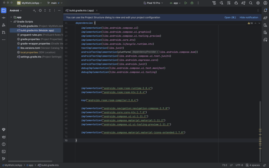Click build.gradle.kts breadcrumb in status bar
Screen dimensions: 269x168
(48, 165)
